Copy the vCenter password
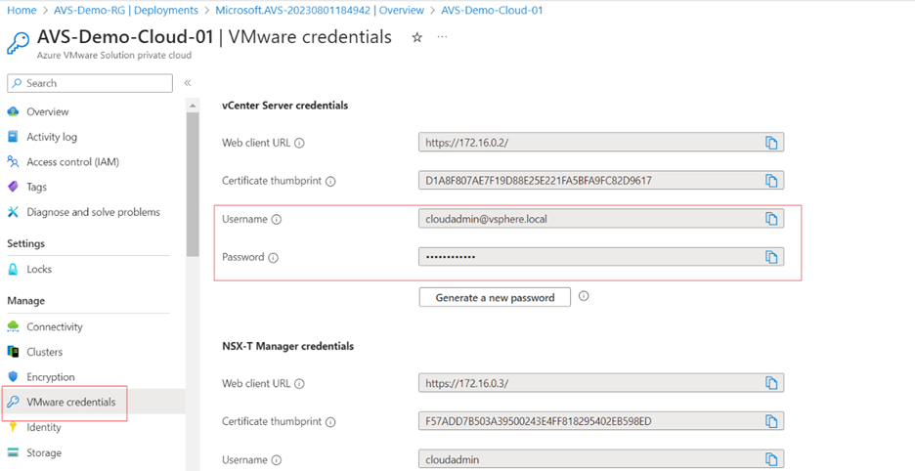The width and height of the screenshot is (915, 471). coord(771,257)
